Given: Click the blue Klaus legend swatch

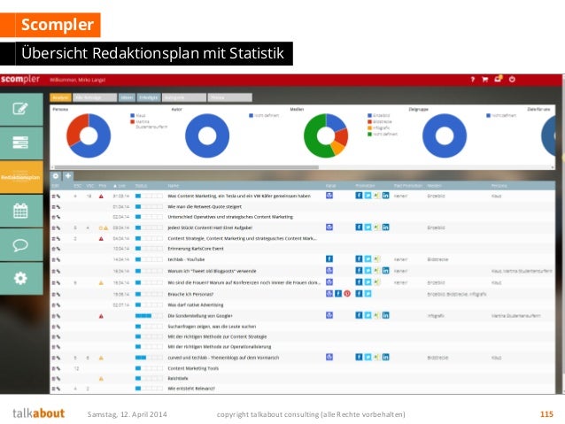Looking at the screenshot, I should pyautogui.click(x=132, y=116).
